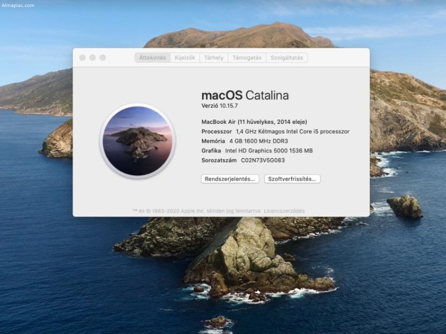Click the Grafika Intel HD Graphics line
This screenshot has height=334, width=446.
pyautogui.click(x=257, y=151)
